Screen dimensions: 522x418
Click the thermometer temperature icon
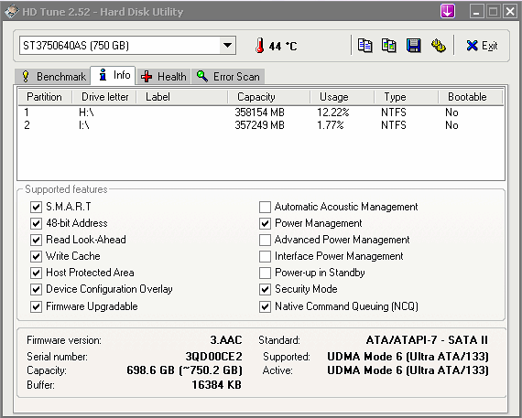click(260, 46)
